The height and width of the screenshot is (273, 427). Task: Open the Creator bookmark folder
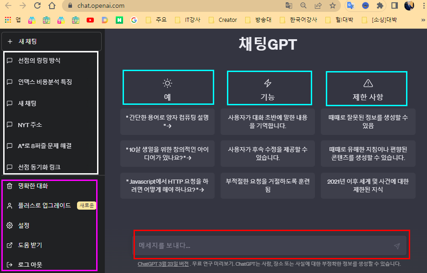[223, 20]
